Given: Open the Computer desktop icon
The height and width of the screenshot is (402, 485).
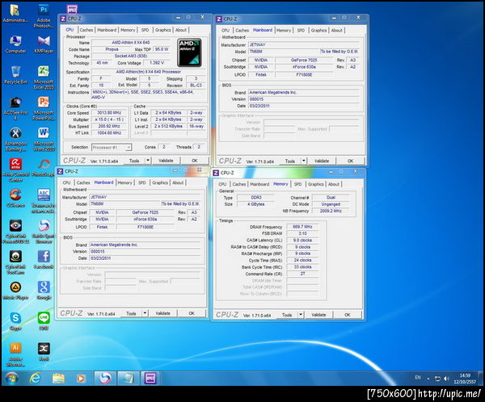Looking at the screenshot, I should pos(15,39).
